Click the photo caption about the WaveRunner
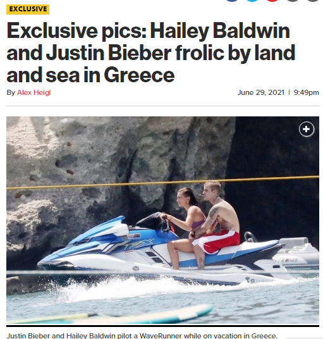This screenshot has width=323, height=339. [x=142, y=336]
